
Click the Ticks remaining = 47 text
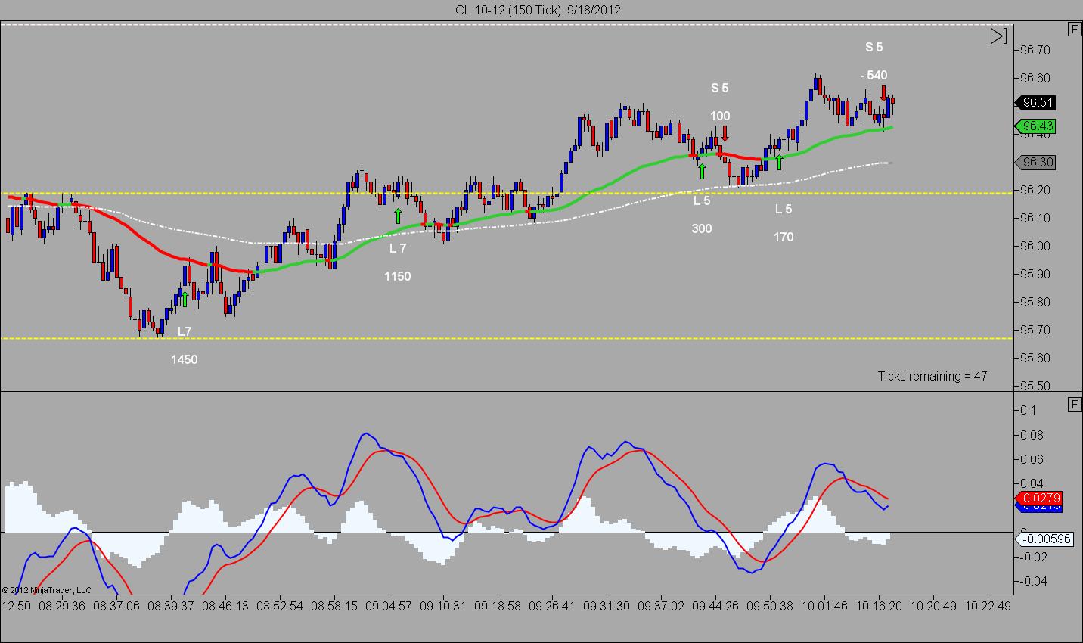pyautogui.click(x=932, y=376)
